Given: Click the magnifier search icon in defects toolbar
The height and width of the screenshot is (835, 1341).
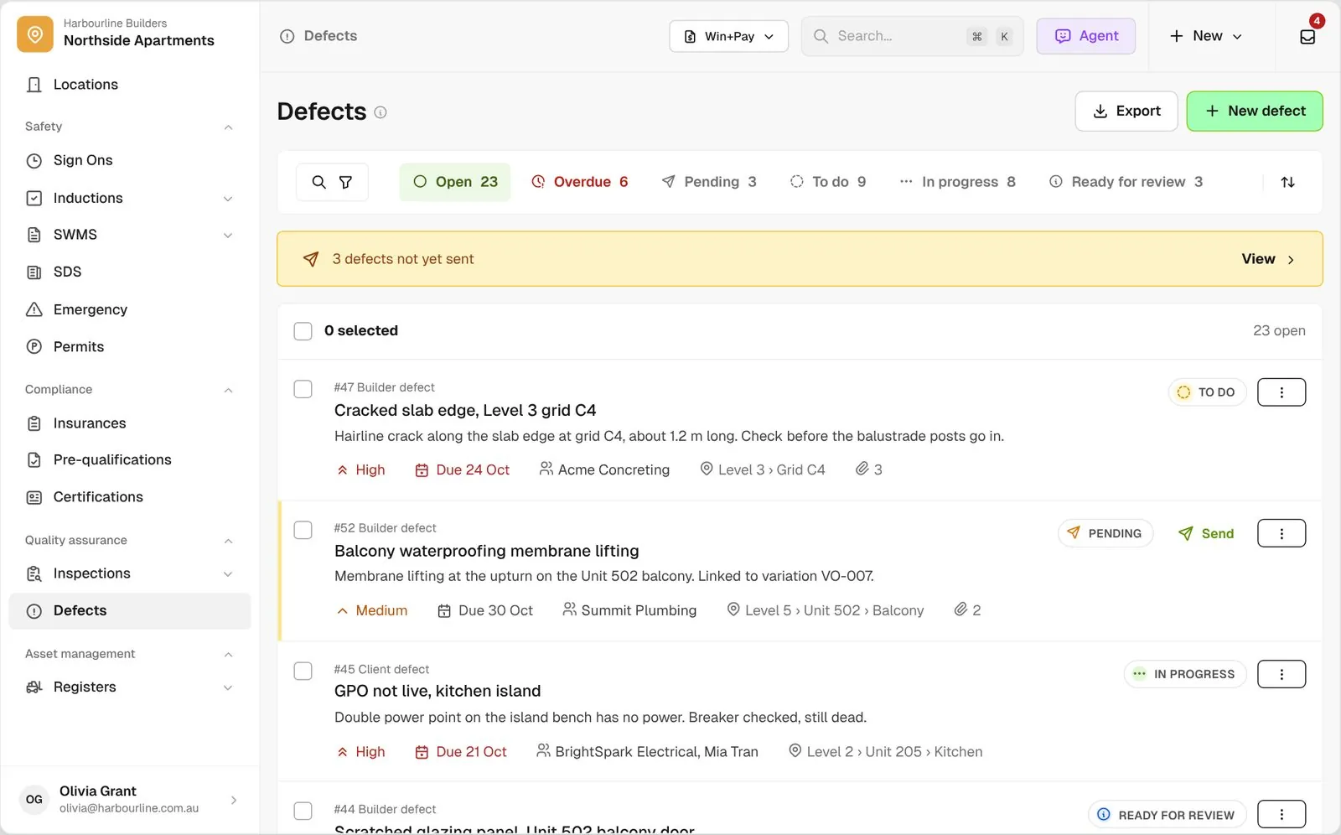Looking at the screenshot, I should point(318,182).
